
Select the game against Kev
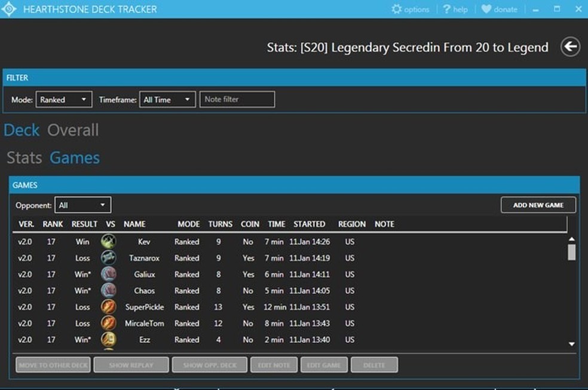point(289,242)
